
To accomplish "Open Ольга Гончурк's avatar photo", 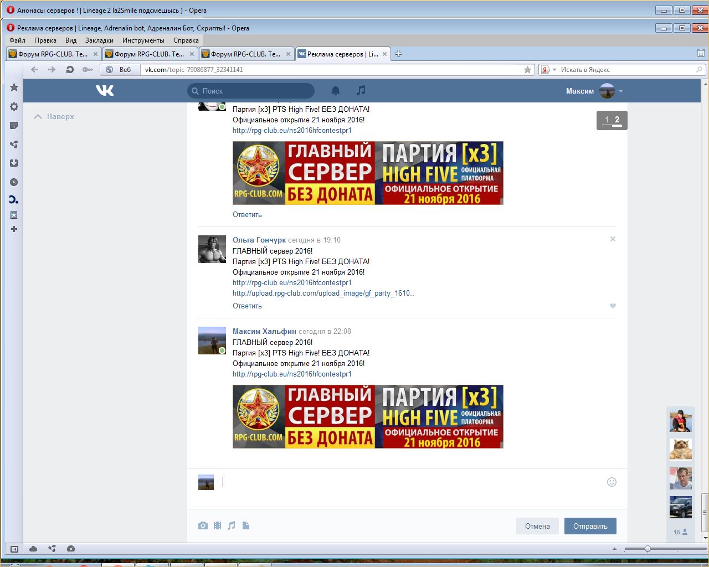I will pyautogui.click(x=212, y=249).
